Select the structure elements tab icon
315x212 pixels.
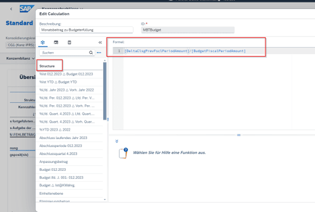tap(43, 42)
